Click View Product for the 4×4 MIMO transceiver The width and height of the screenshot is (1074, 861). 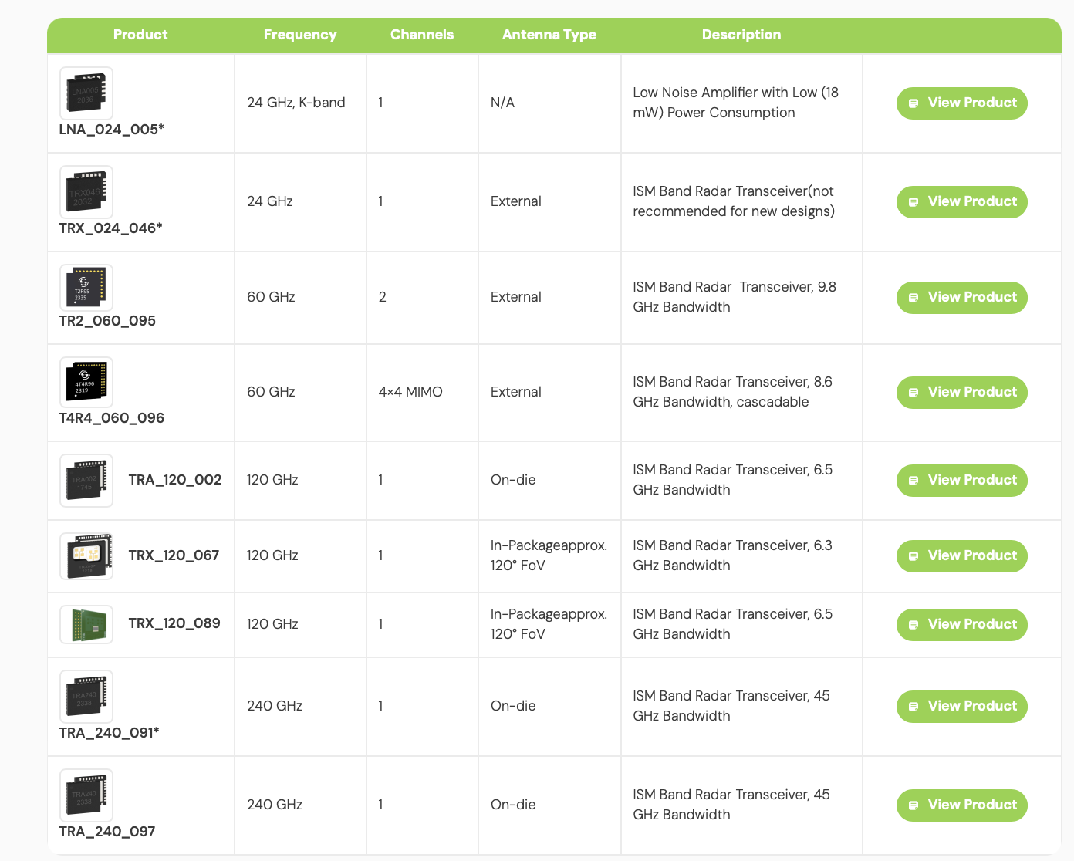(961, 393)
